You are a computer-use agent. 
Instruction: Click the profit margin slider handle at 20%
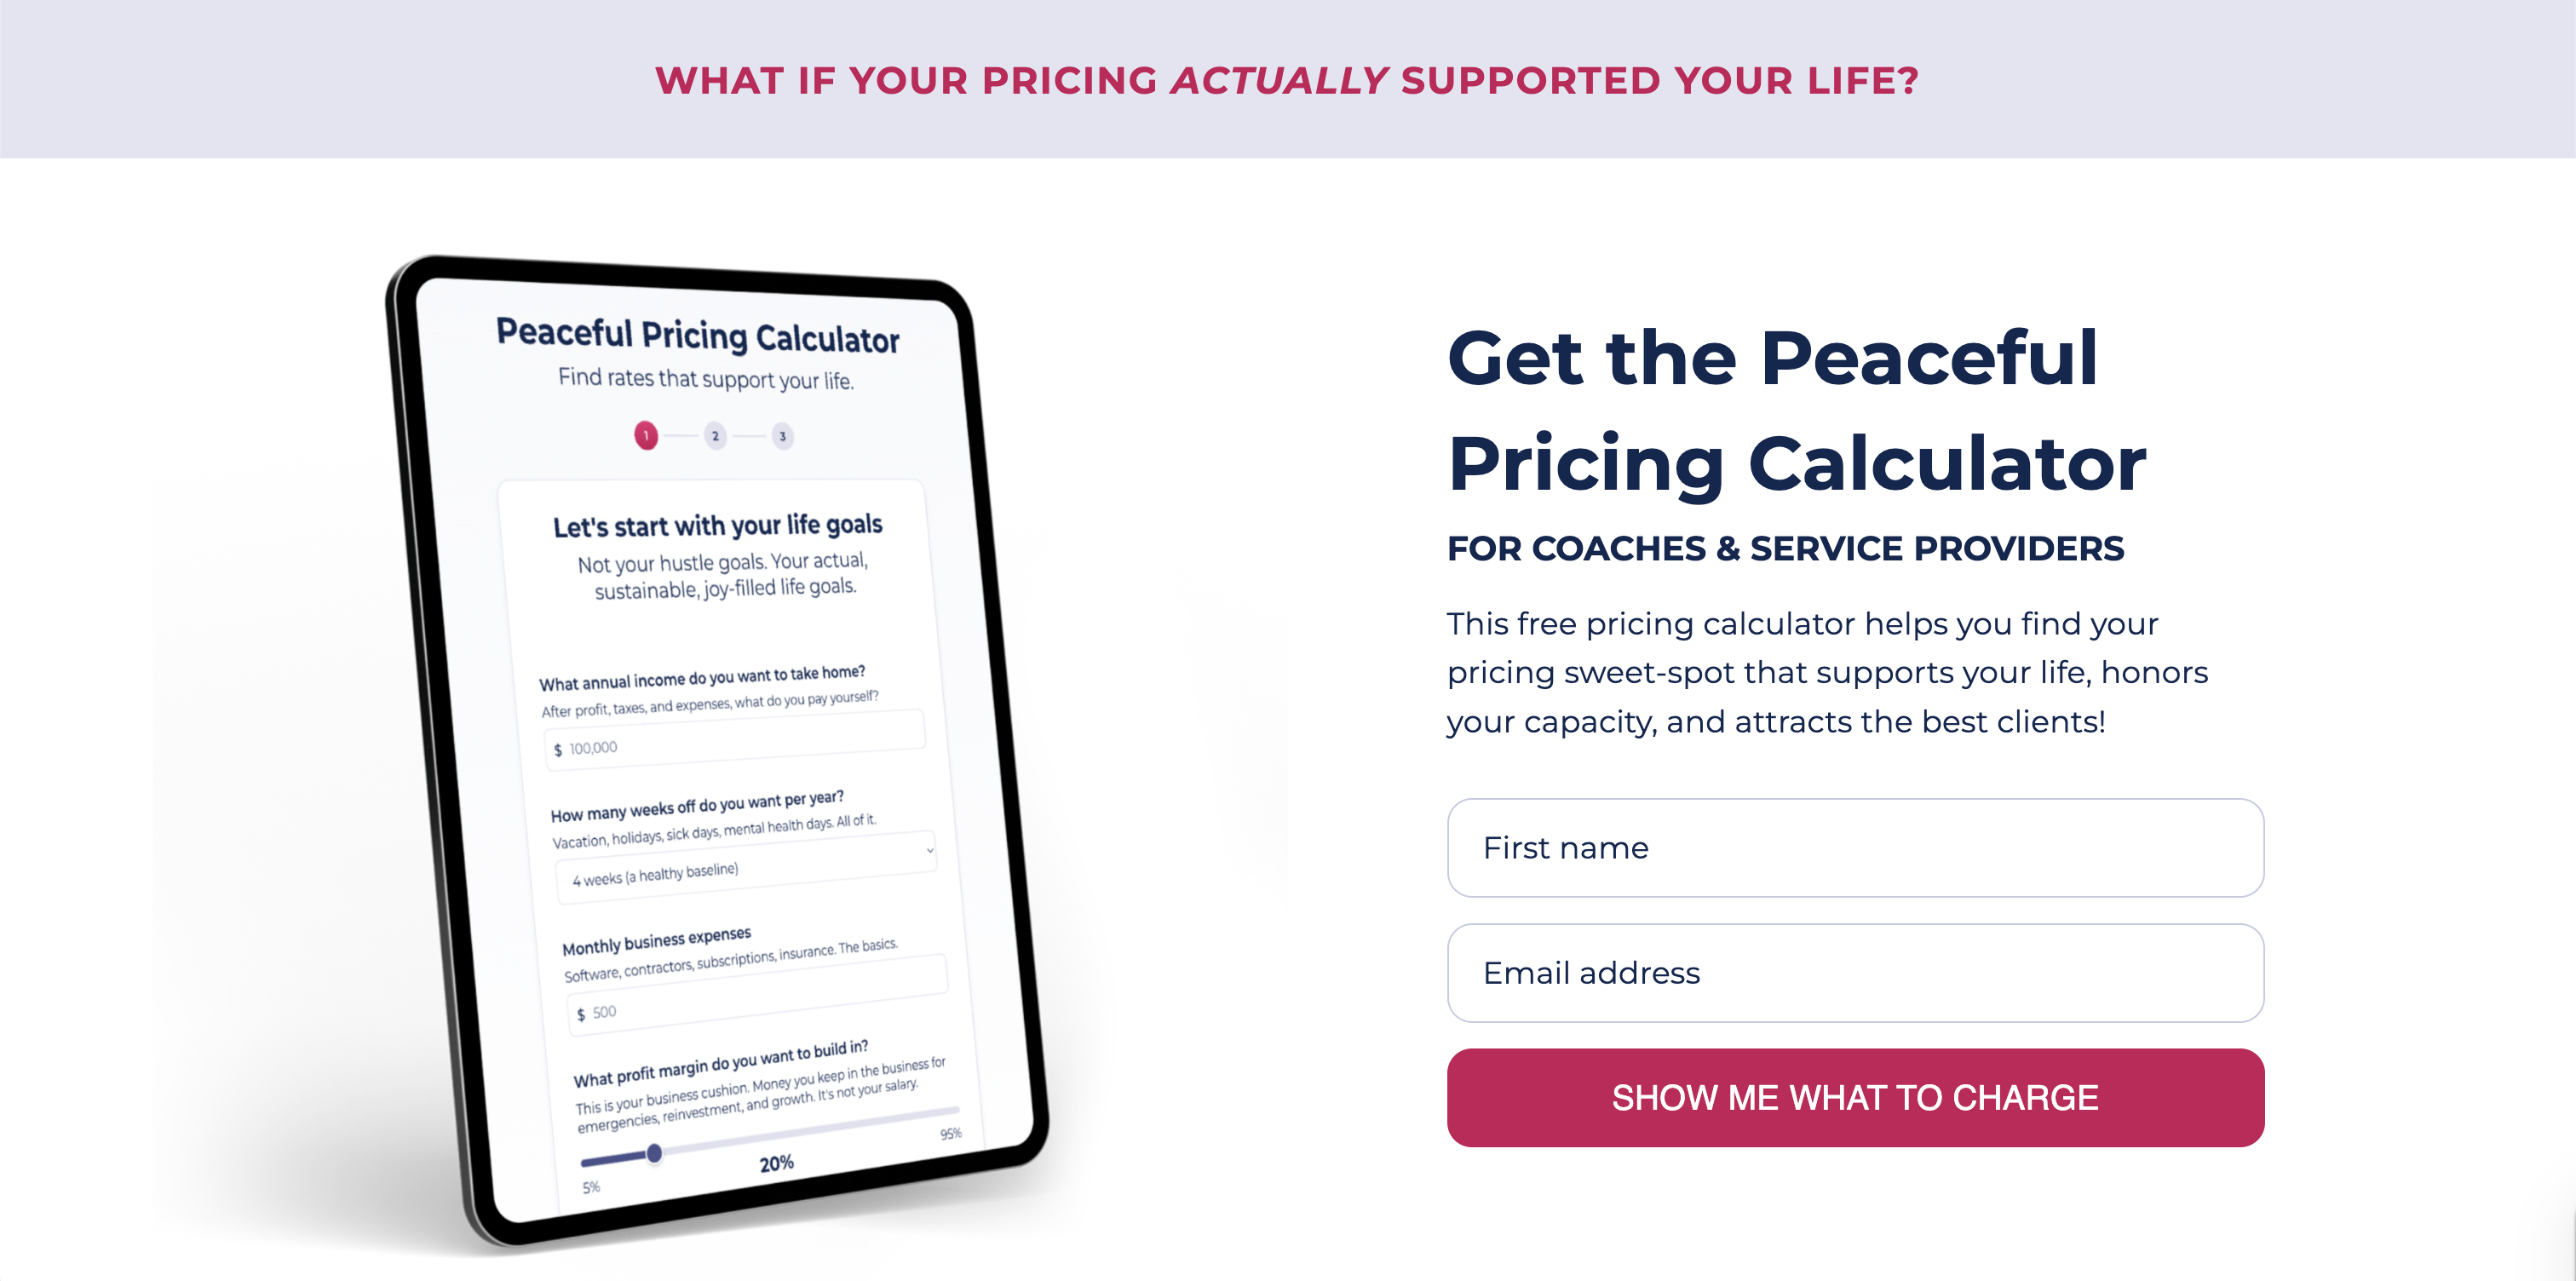pos(655,1154)
